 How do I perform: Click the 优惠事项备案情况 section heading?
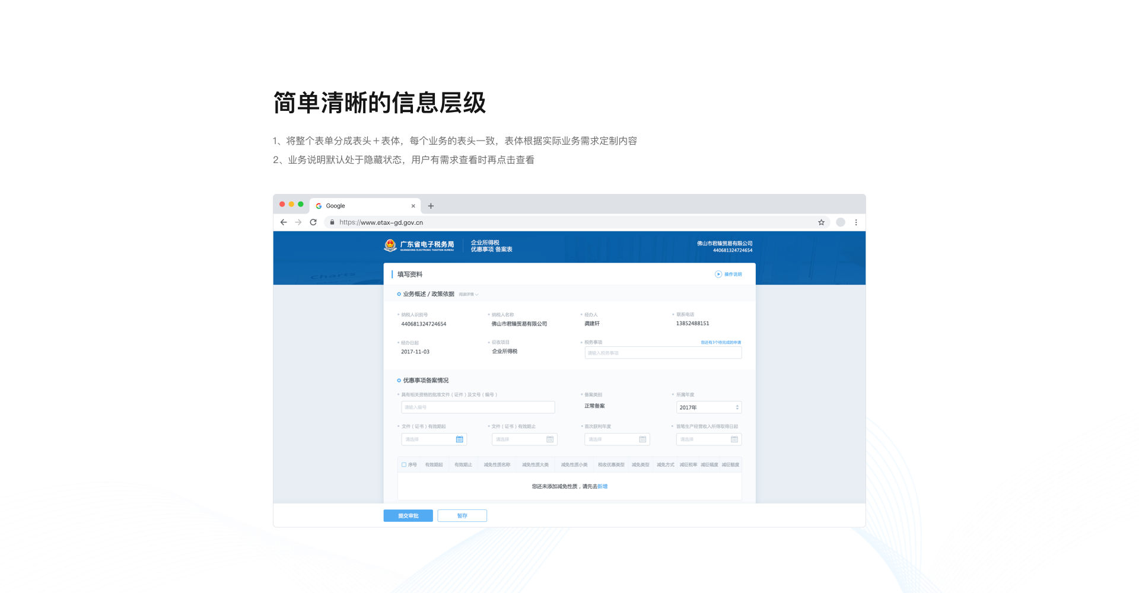[426, 381]
